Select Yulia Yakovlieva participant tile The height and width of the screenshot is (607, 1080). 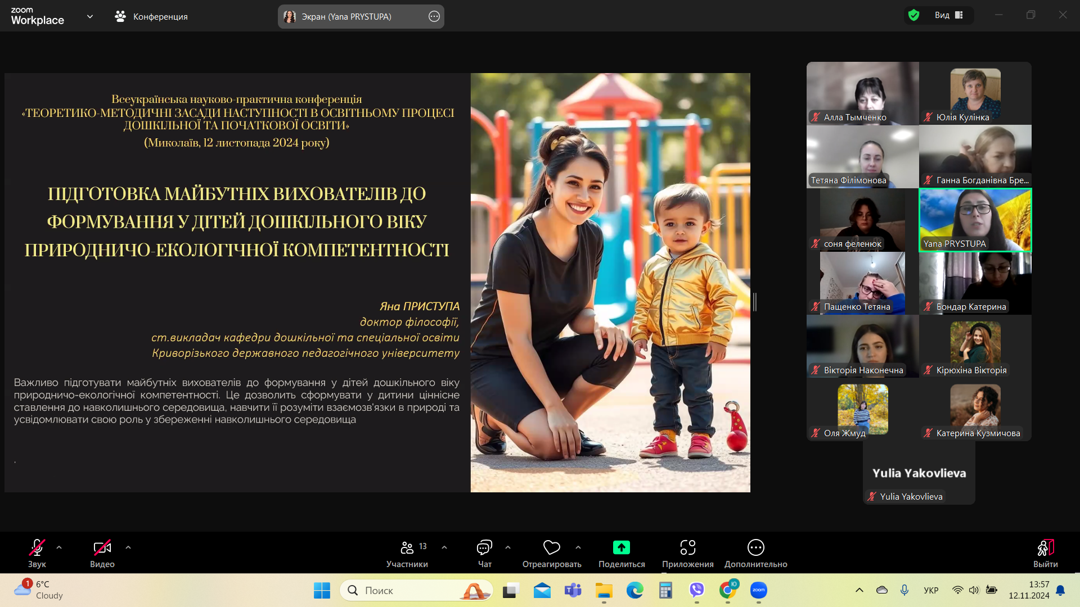[919, 473]
